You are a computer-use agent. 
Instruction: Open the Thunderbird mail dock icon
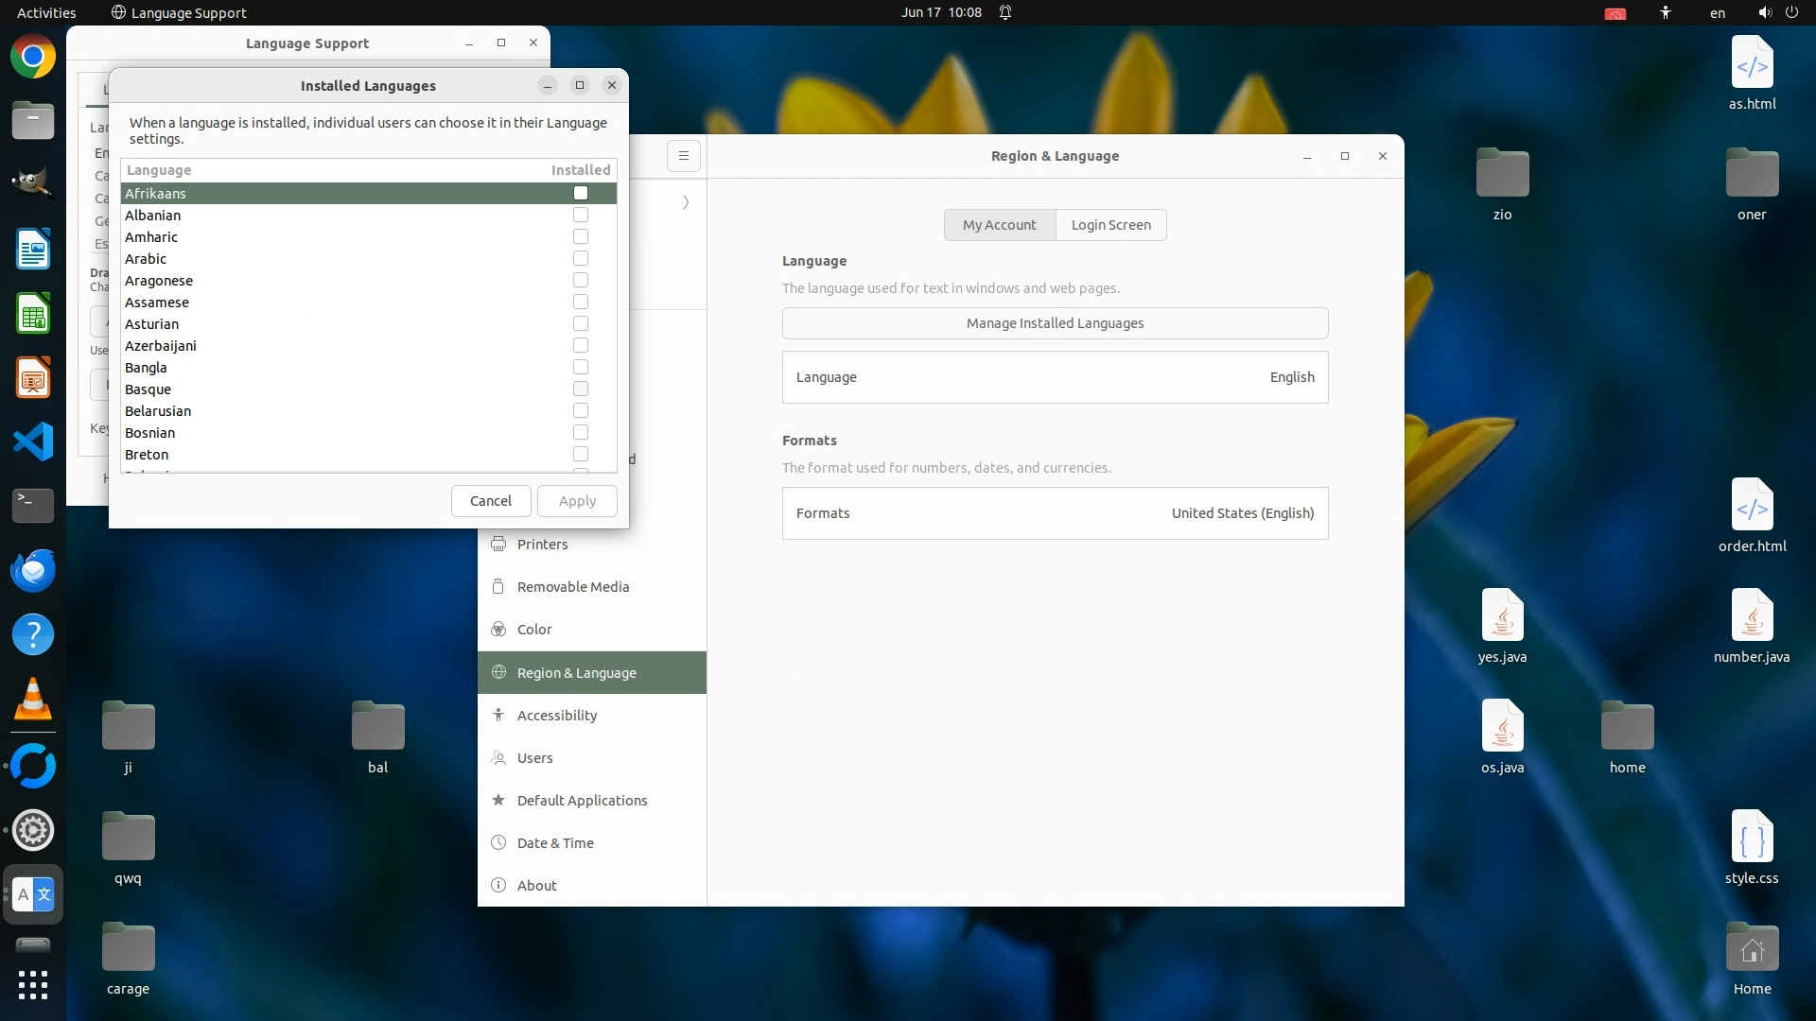[x=33, y=570]
